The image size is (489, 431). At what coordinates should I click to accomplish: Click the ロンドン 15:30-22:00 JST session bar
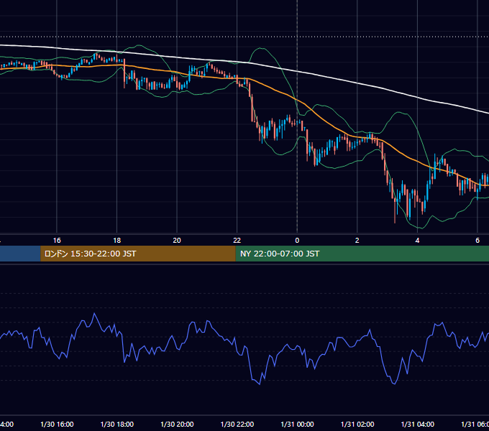[138, 254]
